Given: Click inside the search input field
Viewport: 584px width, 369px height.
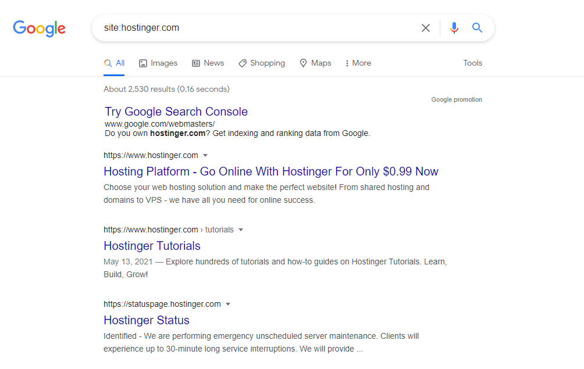Looking at the screenshot, I should point(262,27).
